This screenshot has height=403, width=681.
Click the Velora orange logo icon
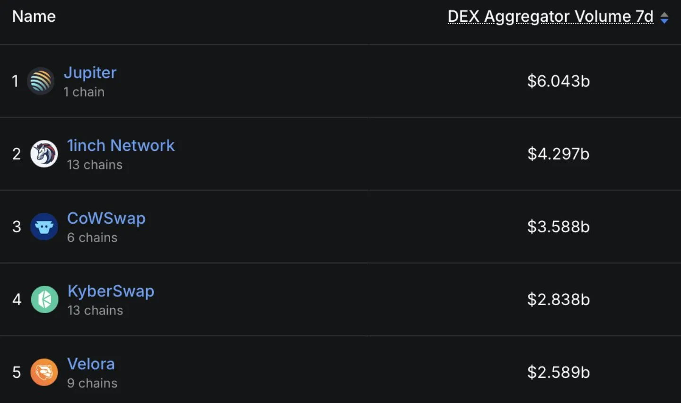pos(44,372)
